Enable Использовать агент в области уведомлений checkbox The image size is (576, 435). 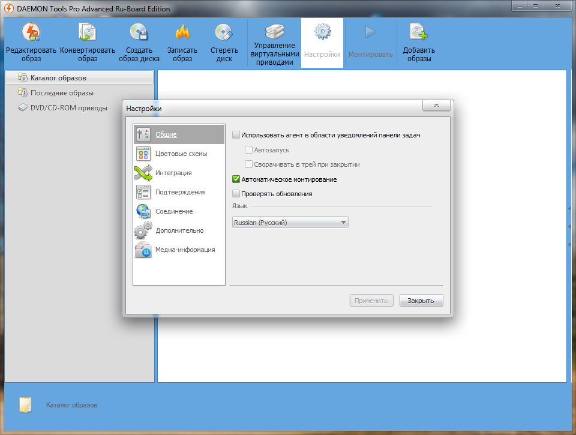click(236, 135)
